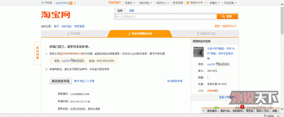
Task: Click the 修改退款申请 button
Action: coord(61,81)
